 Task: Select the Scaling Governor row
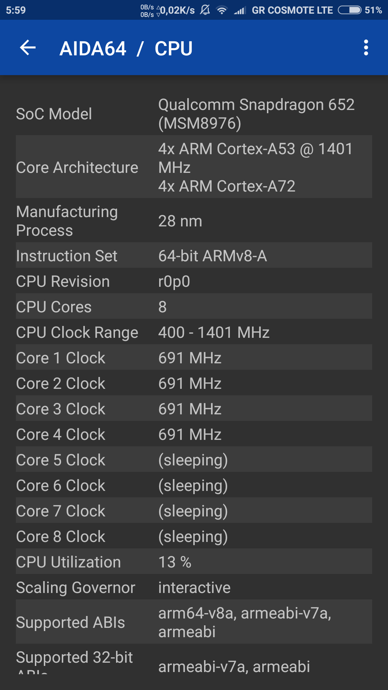[x=194, y=587]
